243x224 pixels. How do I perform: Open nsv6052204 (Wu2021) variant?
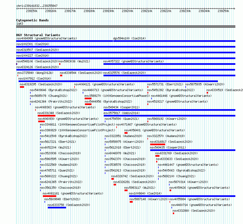(x=55, y=147)
